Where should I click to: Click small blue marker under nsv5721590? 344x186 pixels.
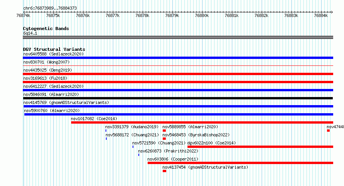click(133, 147)
